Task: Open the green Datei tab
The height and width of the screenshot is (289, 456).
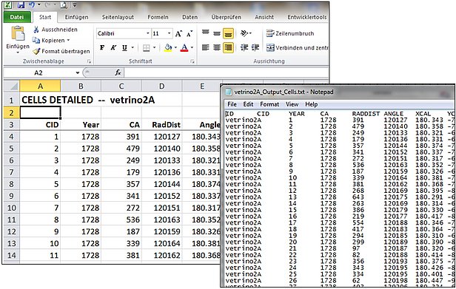Action: pos(17,17)
